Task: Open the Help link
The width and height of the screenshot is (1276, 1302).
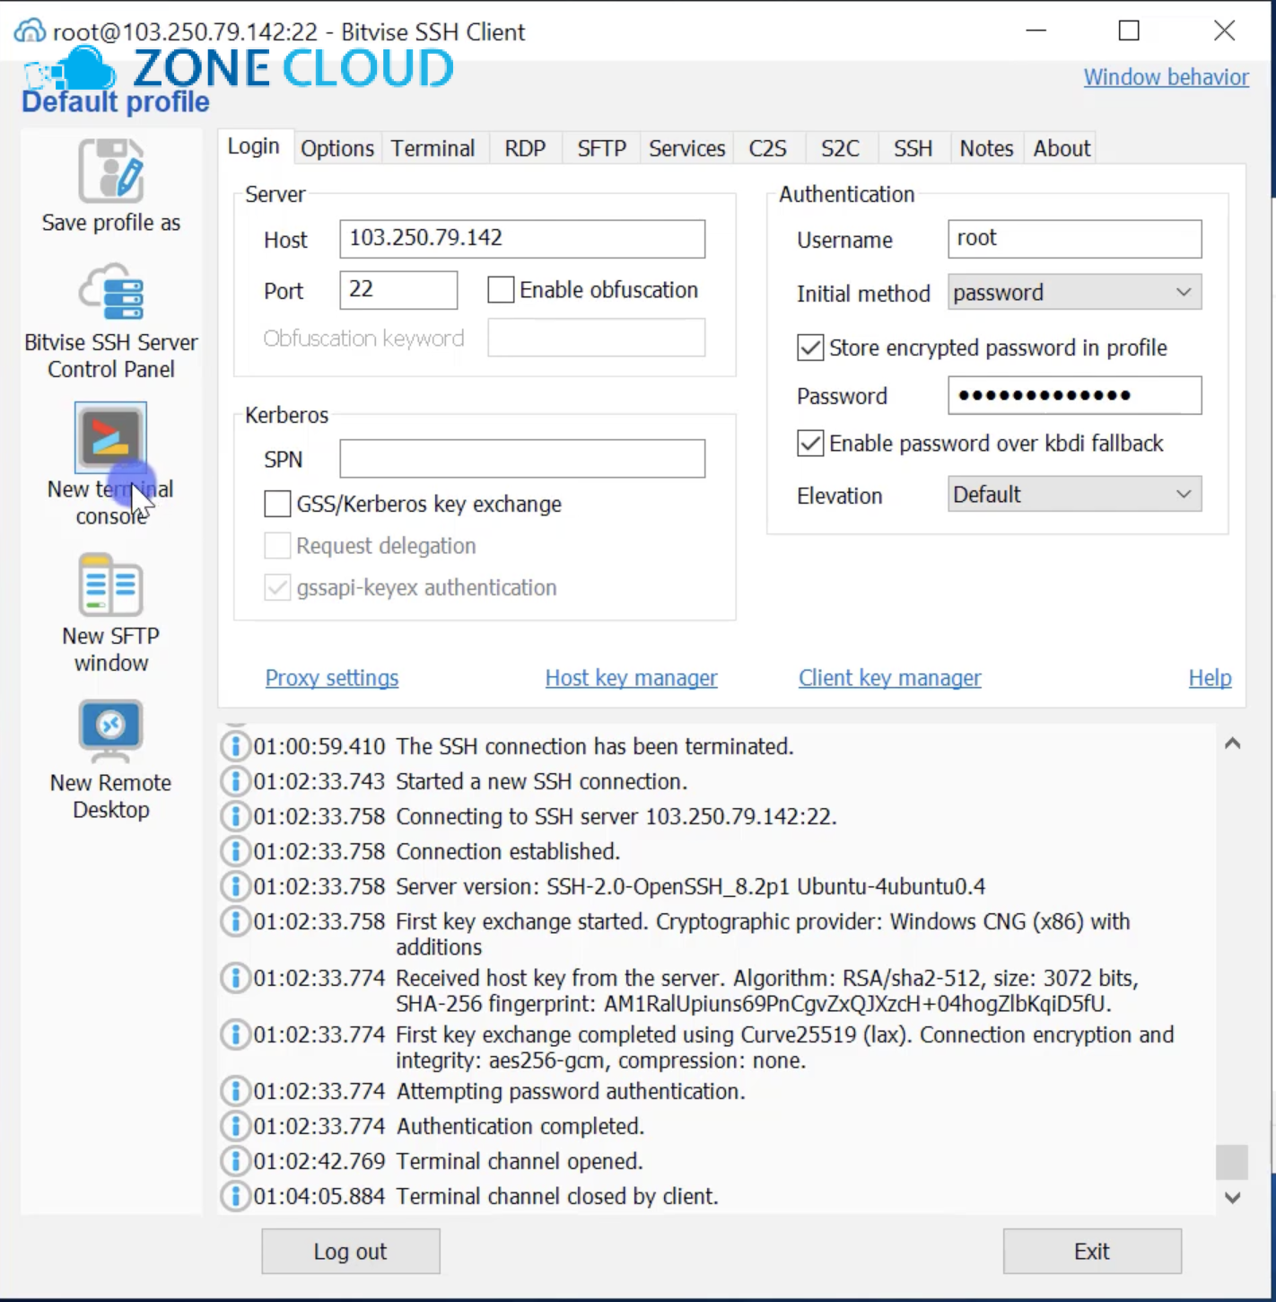Action: pyautogui.click(x=1210, y=678)
